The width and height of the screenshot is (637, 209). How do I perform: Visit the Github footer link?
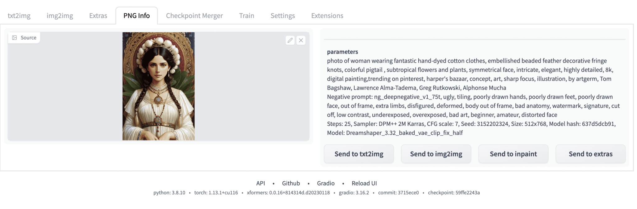click(x=291, y=183)
